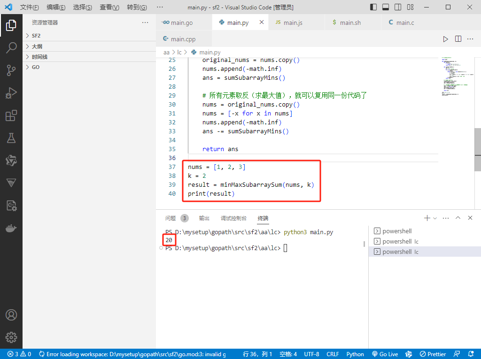Open the Extensions view
The image size is (481, 359).
click(11, 115)
